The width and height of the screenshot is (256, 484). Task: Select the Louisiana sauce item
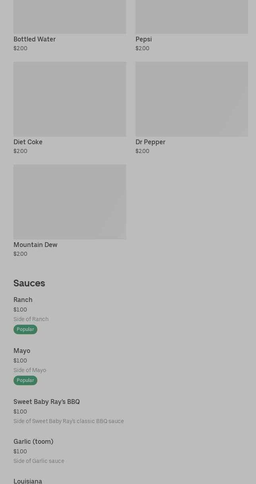point(28,481)
